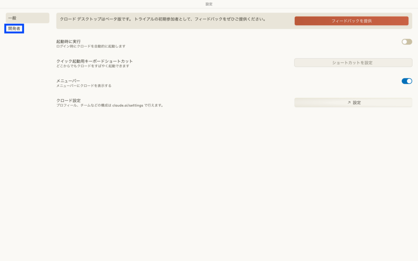Open the 一般 settings tab
The height and width of the screenshot is (261, 418).
[x=27, y=18]
